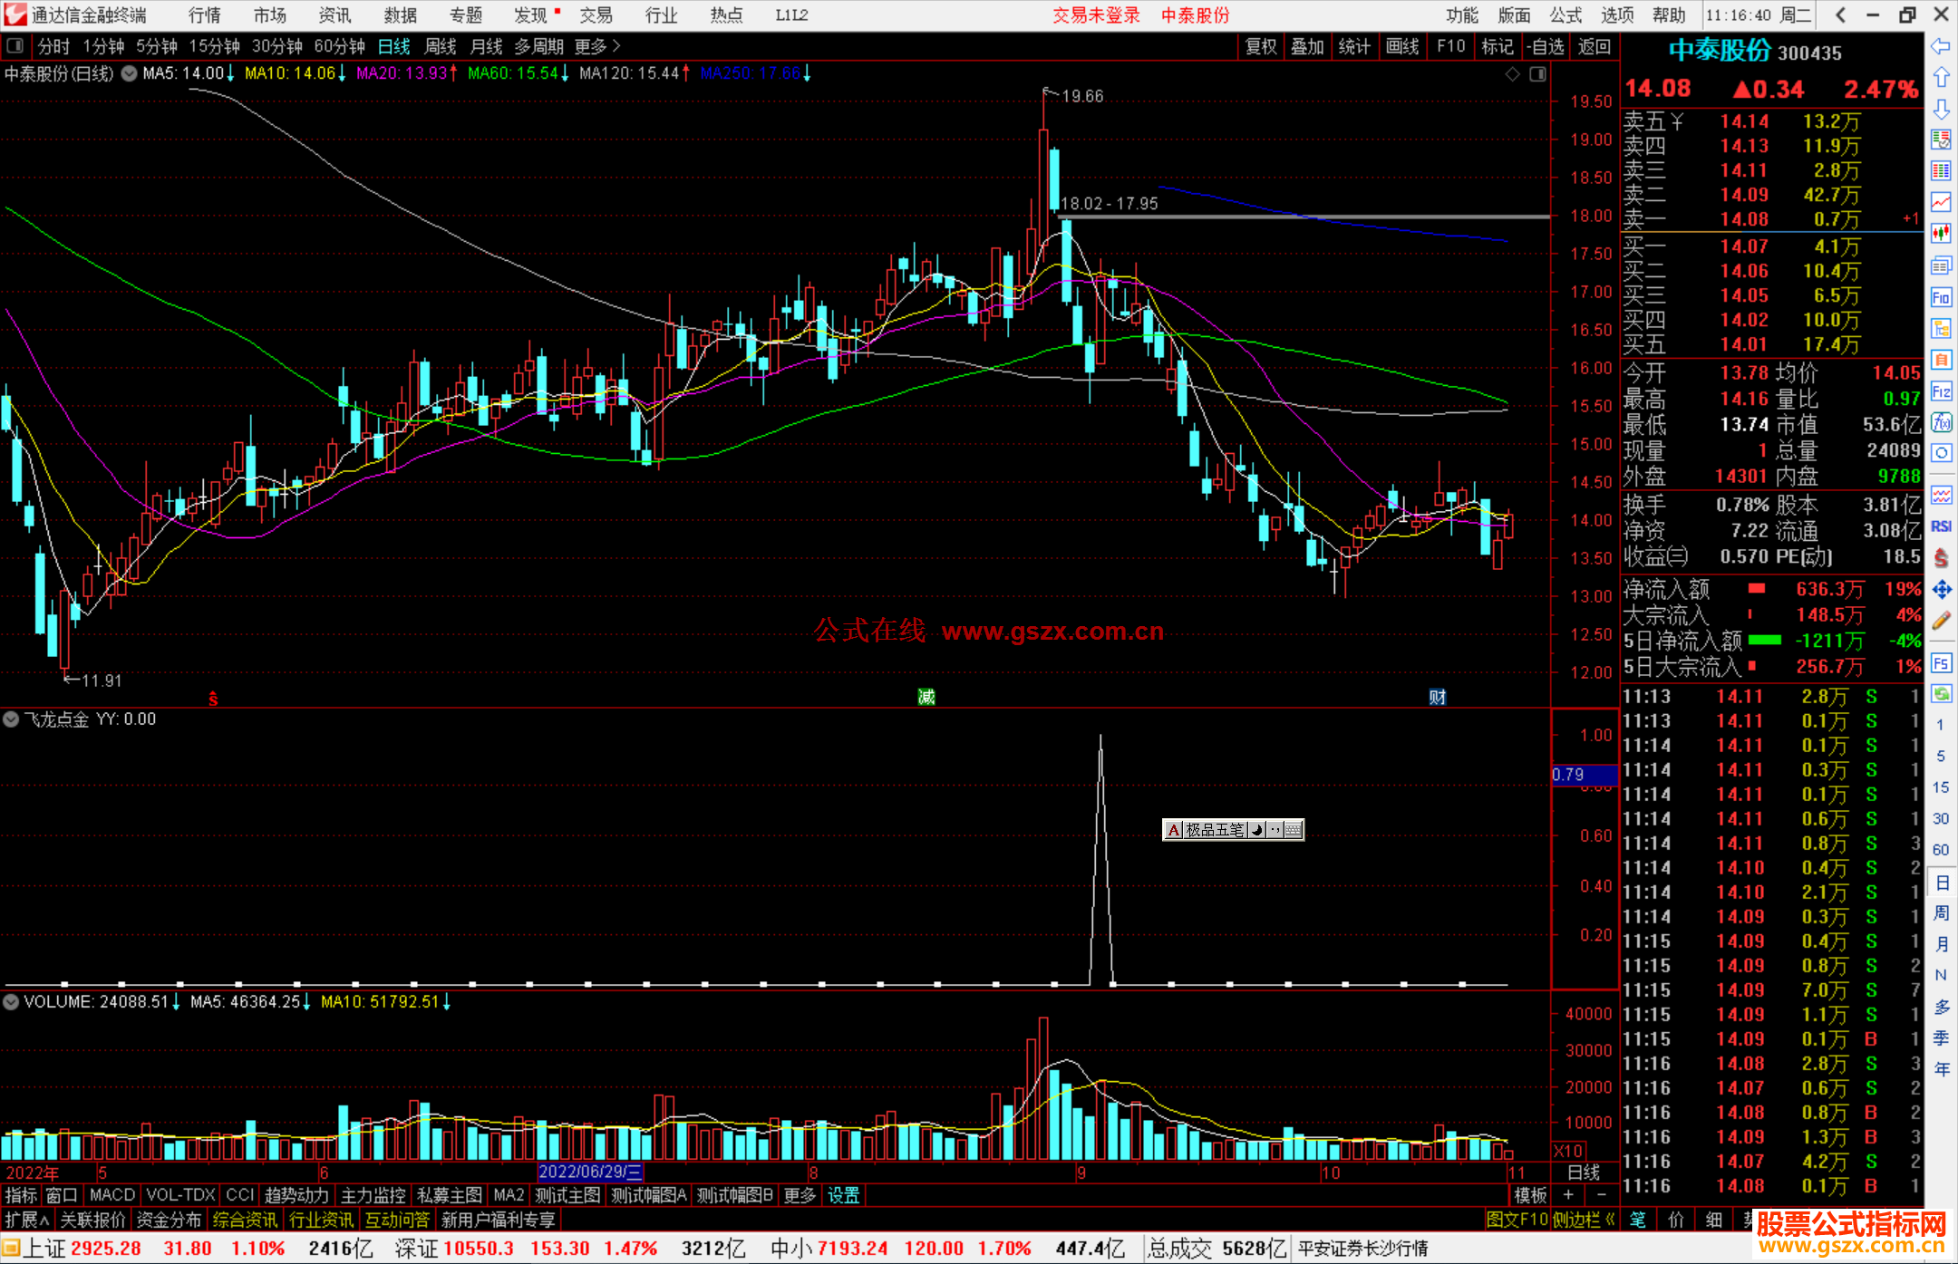The image size is (1958, 1264).
Task: Select weekly 周 period in right sidebar
Action: (x=1941, y=912)
